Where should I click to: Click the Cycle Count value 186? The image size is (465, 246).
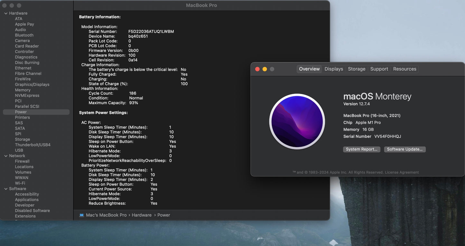tap(133, 93)
